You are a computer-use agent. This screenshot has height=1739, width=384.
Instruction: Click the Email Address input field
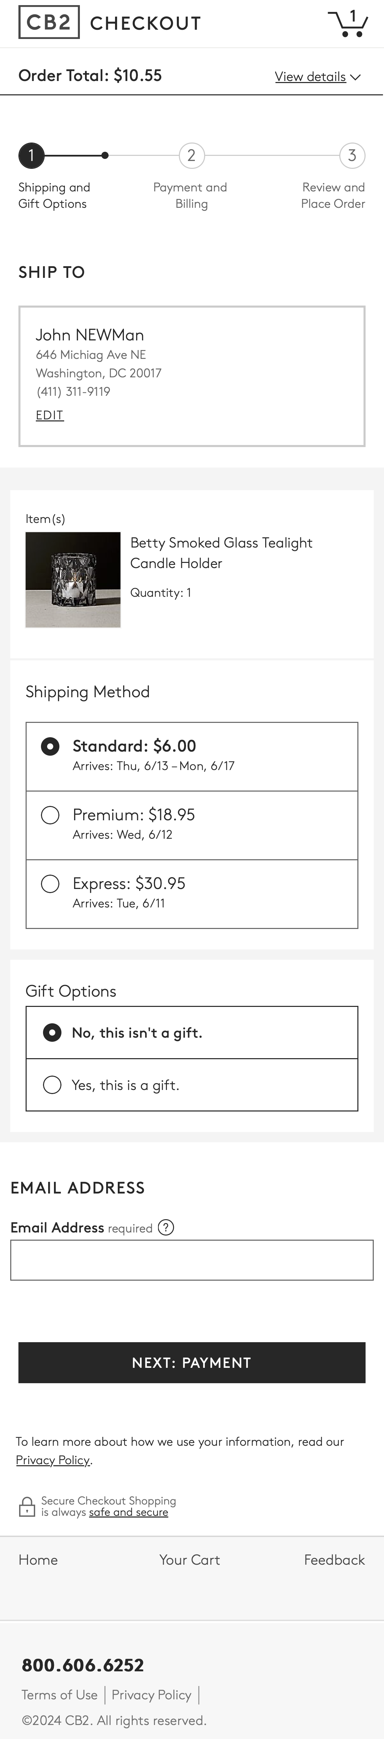[192, 1260]
